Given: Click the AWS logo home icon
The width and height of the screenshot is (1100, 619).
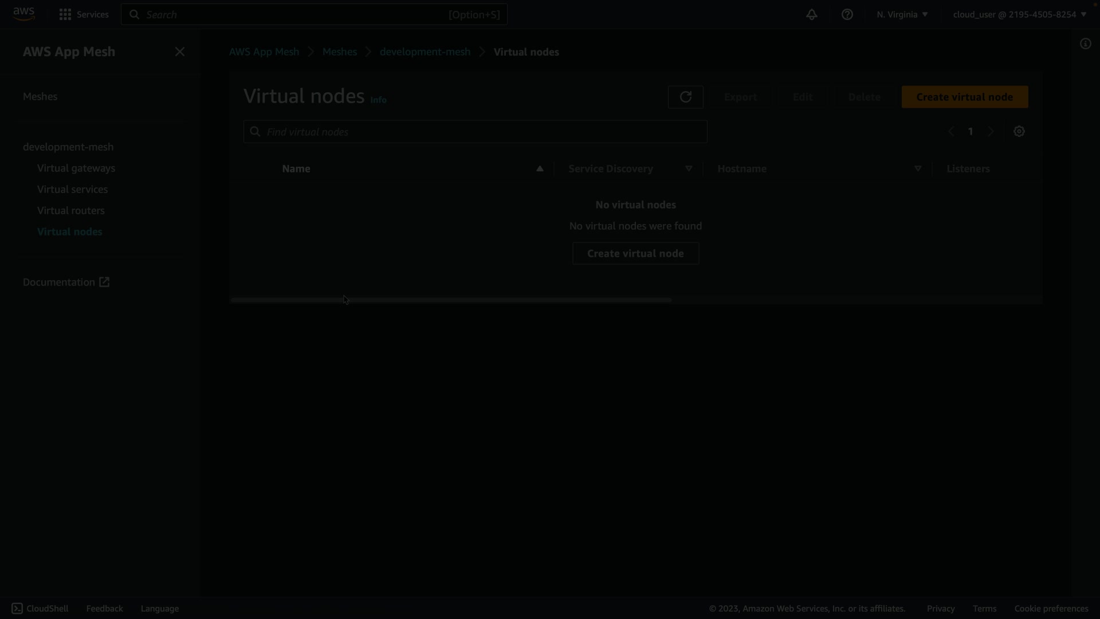Looking at the screenshot, I should coord(23,14).
